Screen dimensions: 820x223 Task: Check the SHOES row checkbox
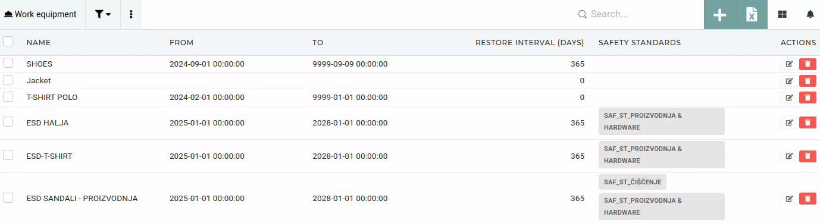[x=8, y=63]
